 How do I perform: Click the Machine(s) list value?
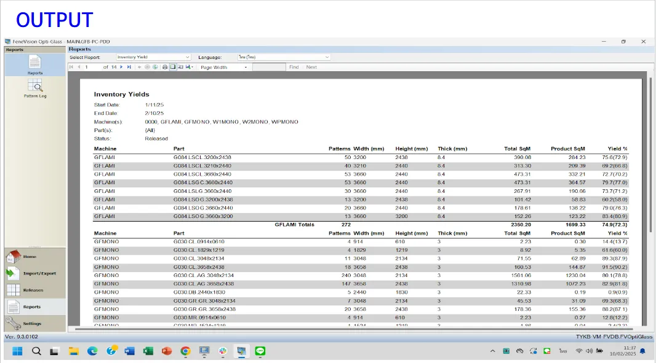[222, 122]
